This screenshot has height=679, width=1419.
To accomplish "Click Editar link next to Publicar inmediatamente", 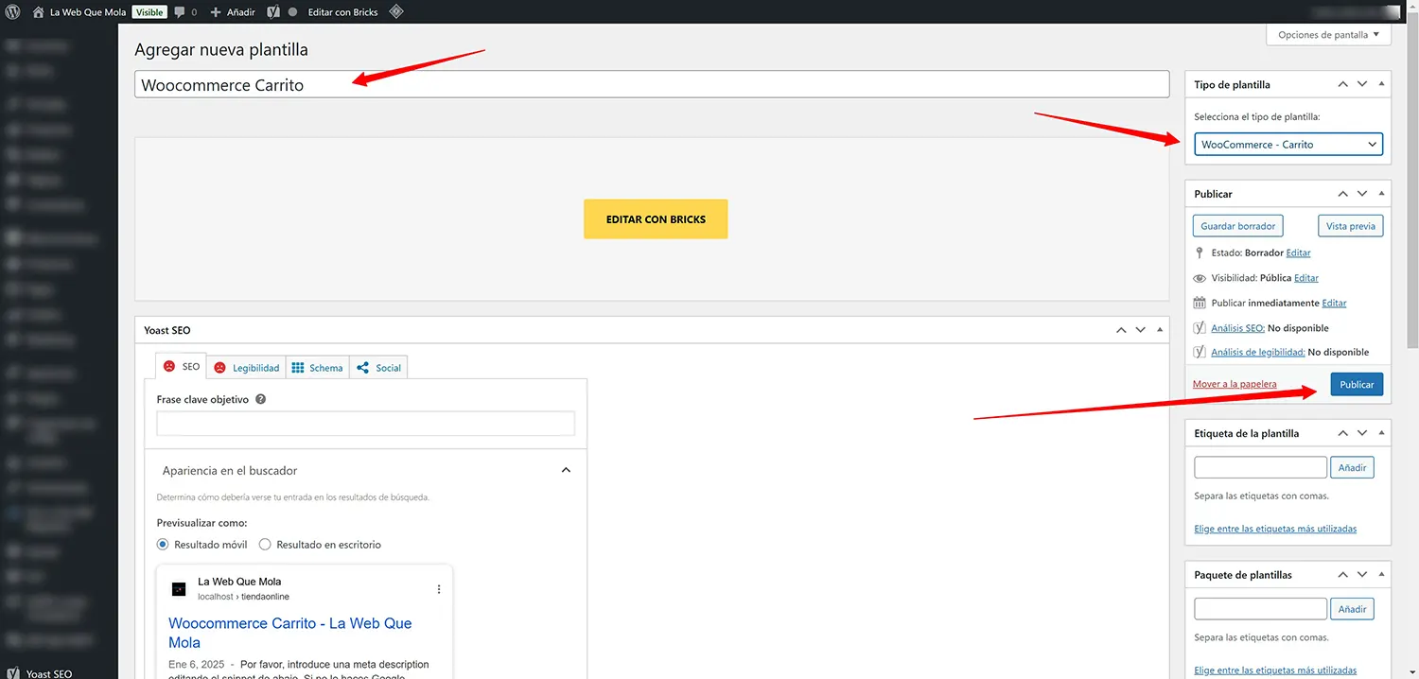I will pyautogui.click(x=1334, y=303).
